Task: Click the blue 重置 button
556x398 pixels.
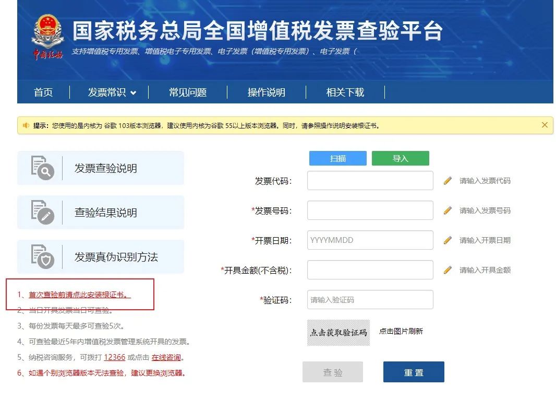Action: point(414,372)
